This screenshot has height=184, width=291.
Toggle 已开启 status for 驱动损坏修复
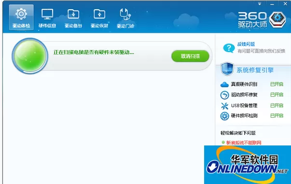(277, 95)
